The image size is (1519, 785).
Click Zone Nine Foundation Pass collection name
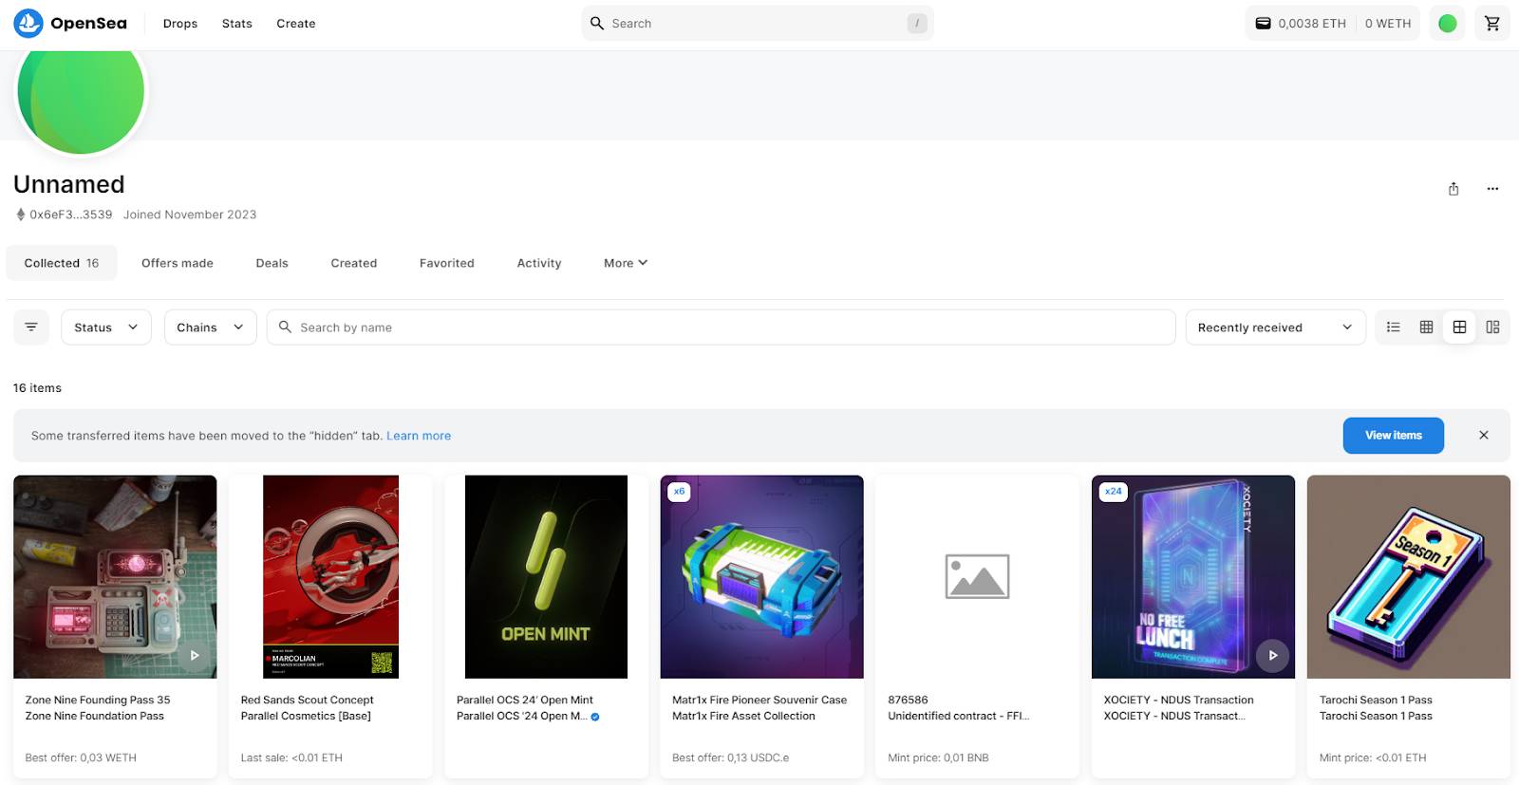(x=95, y=717)
